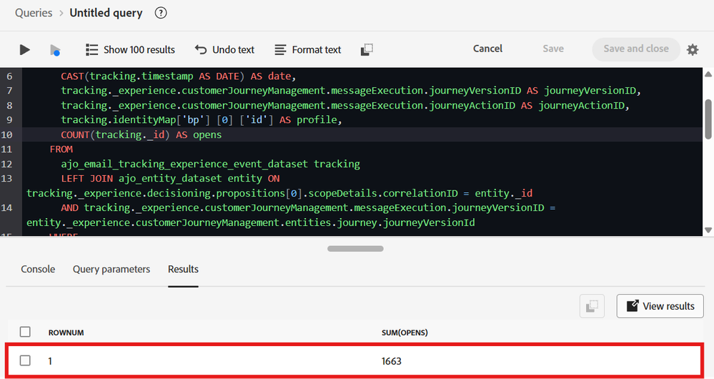
Task: Format text of the query
Action: [x=308, y=49]
